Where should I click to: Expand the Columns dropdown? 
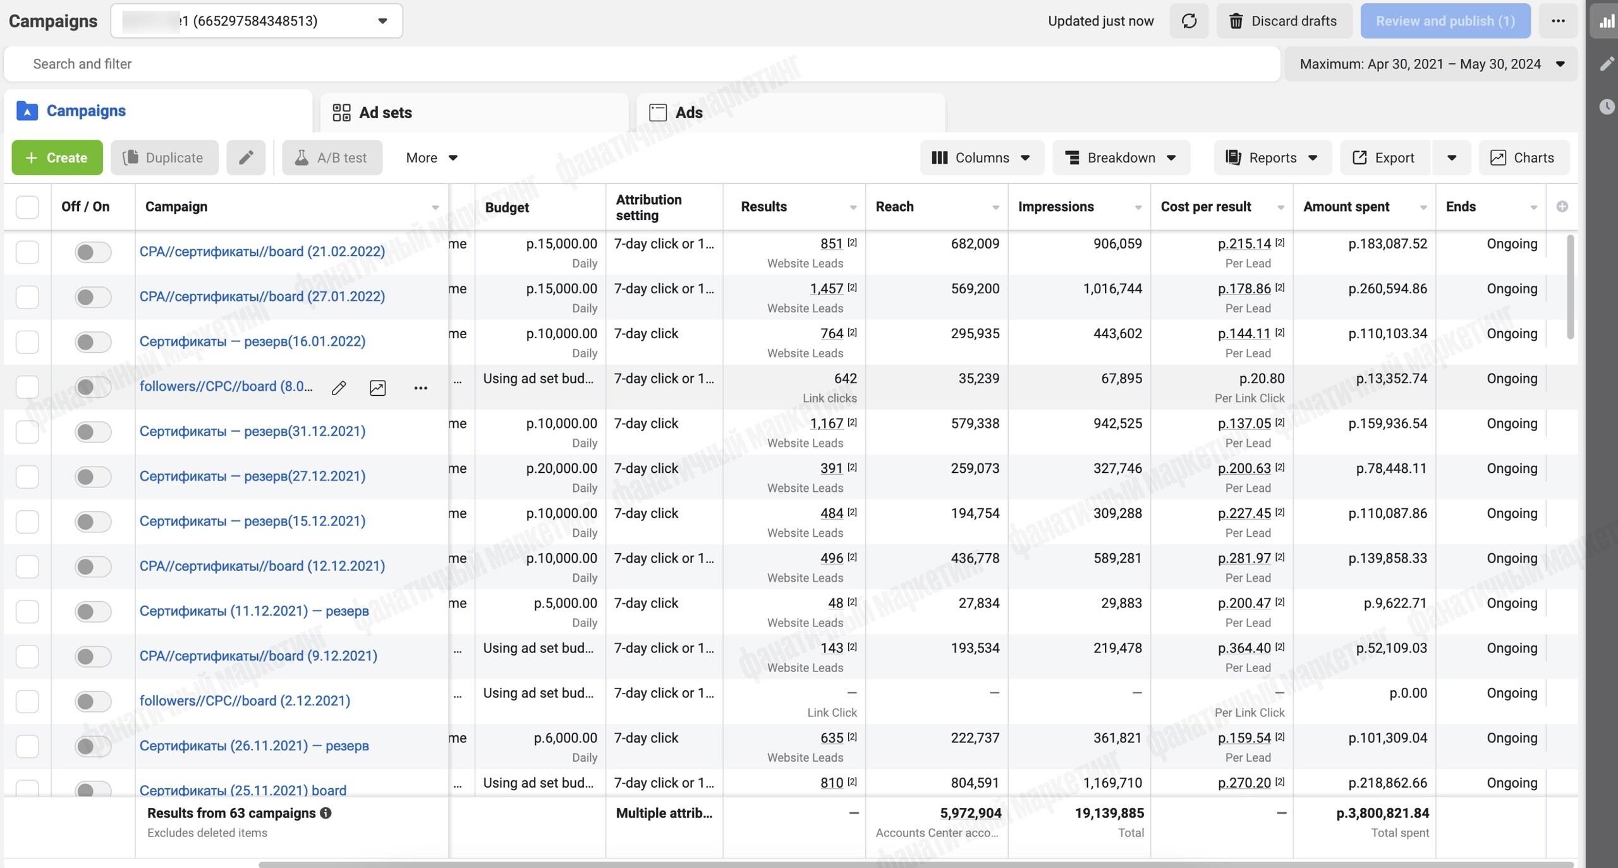982,157
